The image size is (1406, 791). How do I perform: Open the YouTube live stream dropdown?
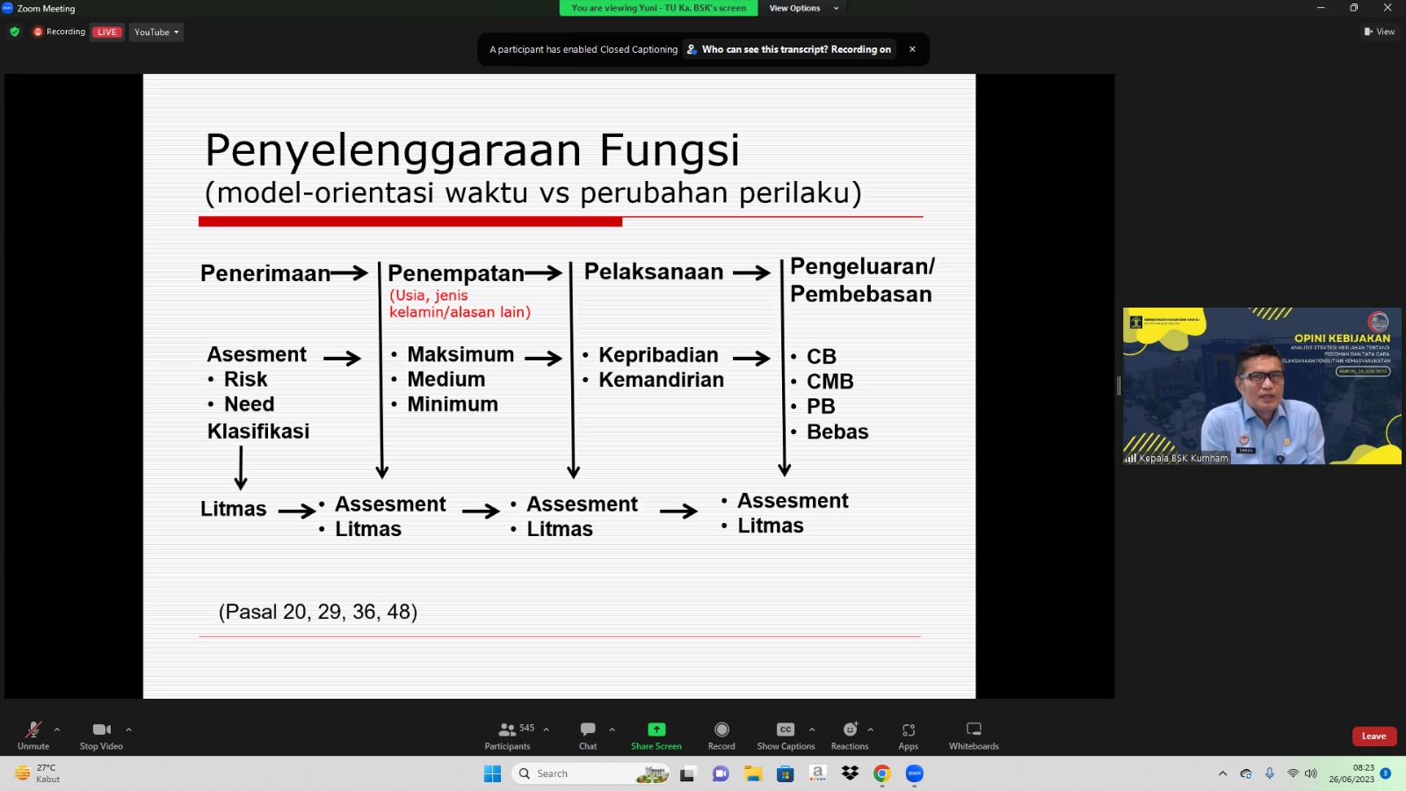pos(156,33)
